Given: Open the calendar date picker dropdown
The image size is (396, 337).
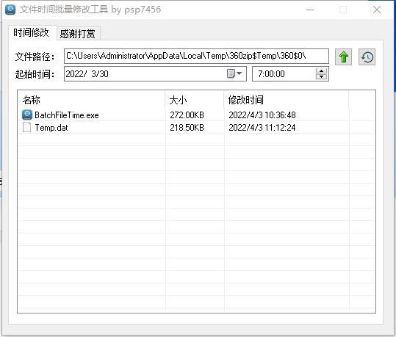Looking at the screenshot, I should click(235, 73).
